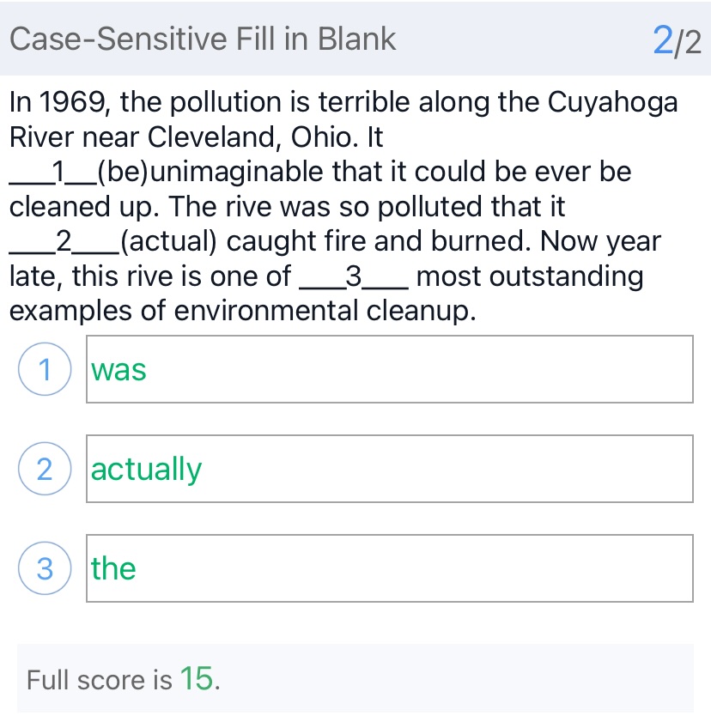Click the circled number 2 icon
711x722 pixels.
42,469
